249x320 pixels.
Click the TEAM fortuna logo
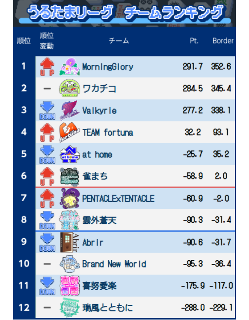pyautogui.click(x=69, y=132)
